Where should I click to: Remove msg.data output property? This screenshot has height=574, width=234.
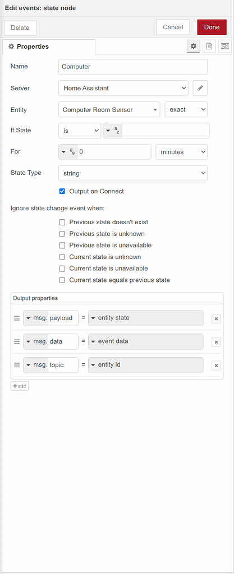[x=216, y=342]
